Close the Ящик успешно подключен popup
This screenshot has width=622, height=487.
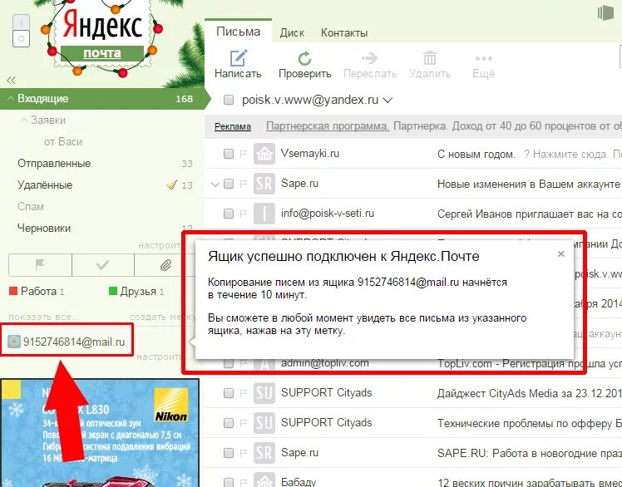point(561,253)
